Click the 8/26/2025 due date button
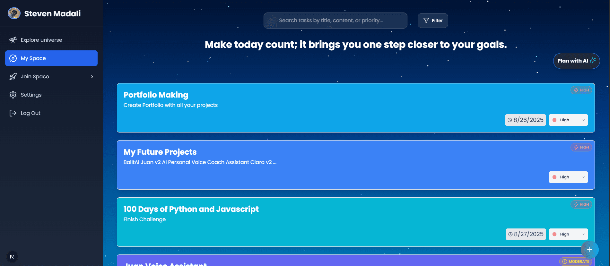The width and height of the screenshot is (610, 266). [525, 120]
